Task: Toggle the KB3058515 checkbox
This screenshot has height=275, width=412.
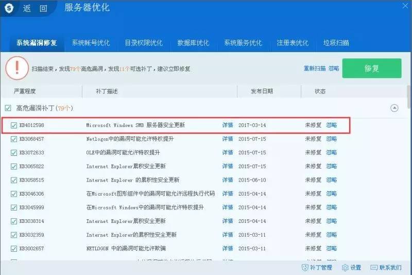Action: coord(14,180)
